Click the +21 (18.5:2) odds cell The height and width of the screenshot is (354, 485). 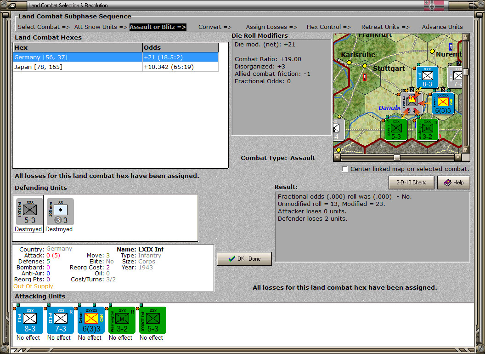[180, 57]
